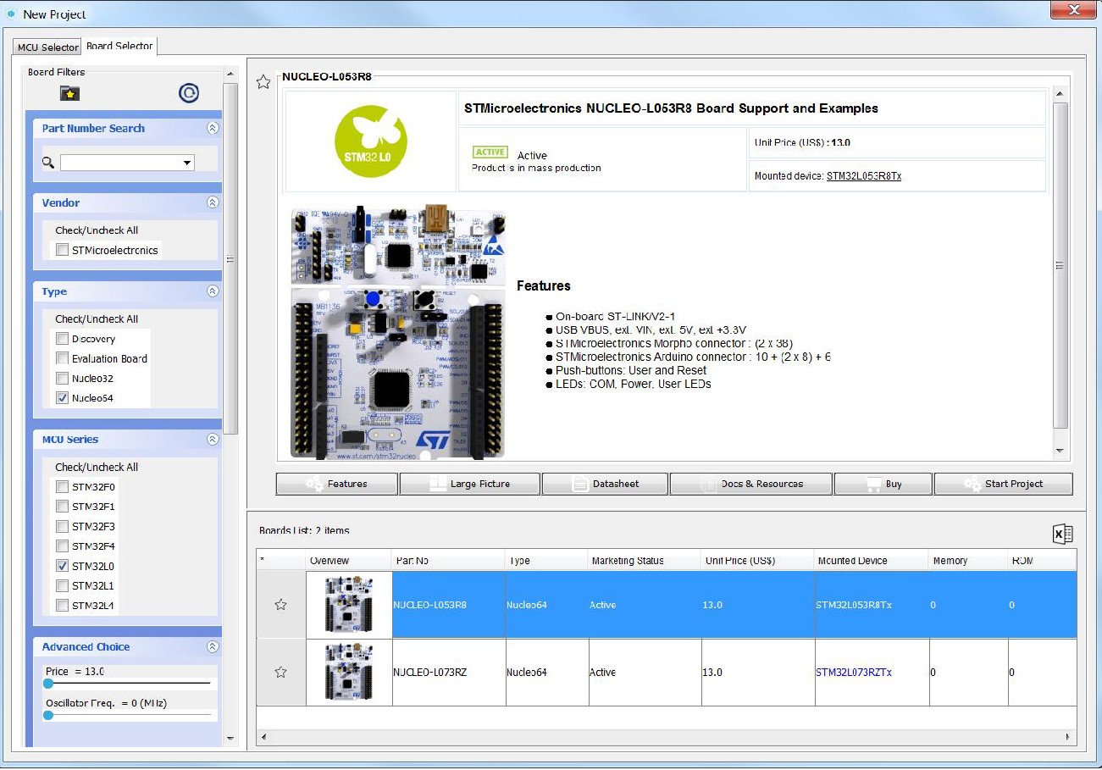Image resolution: width=1102 pixels, height=770 pixels.
Task: Click the Oscillator Freq slider handle
Action: pyautogui.click(x=48, y=715)
